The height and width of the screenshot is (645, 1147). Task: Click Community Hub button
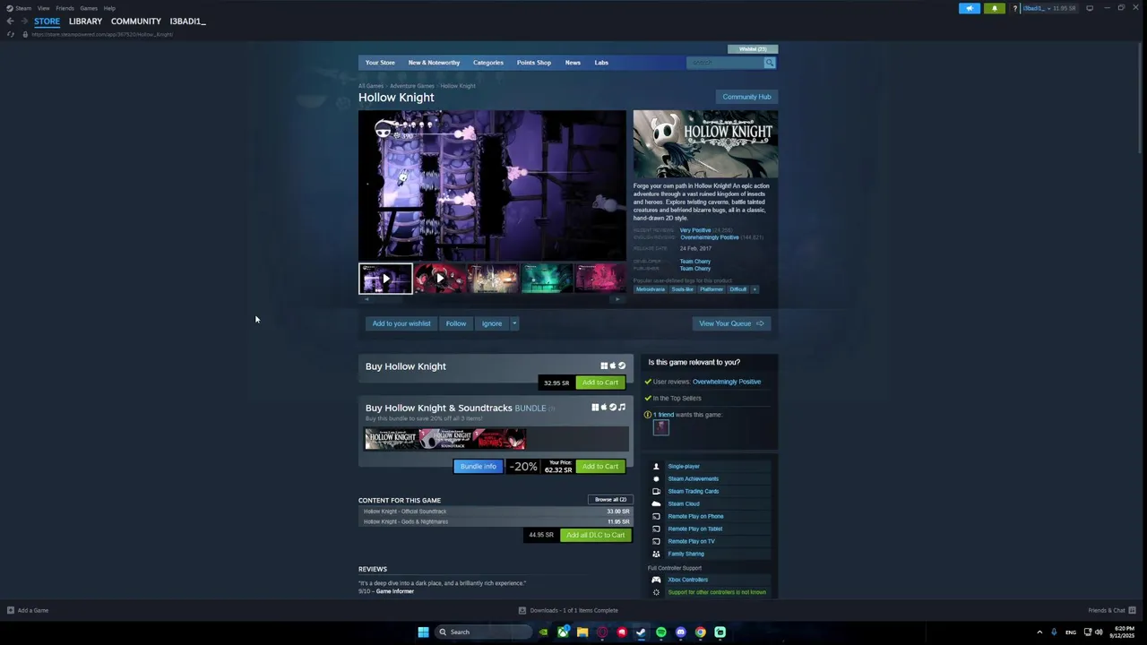coord(746,97)
